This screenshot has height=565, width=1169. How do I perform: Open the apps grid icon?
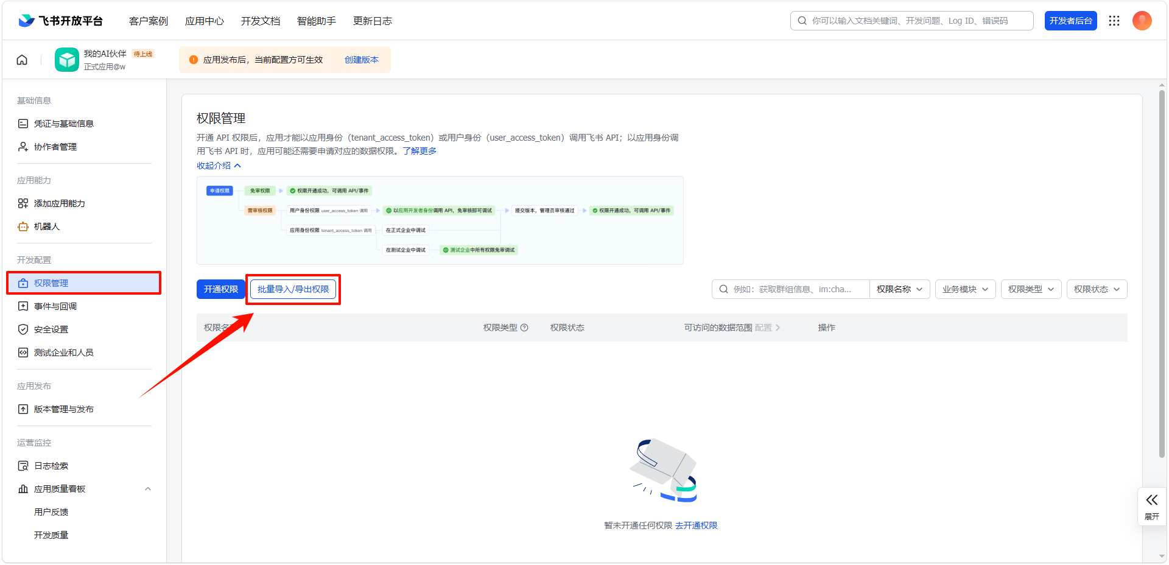tap(1114, 21)
